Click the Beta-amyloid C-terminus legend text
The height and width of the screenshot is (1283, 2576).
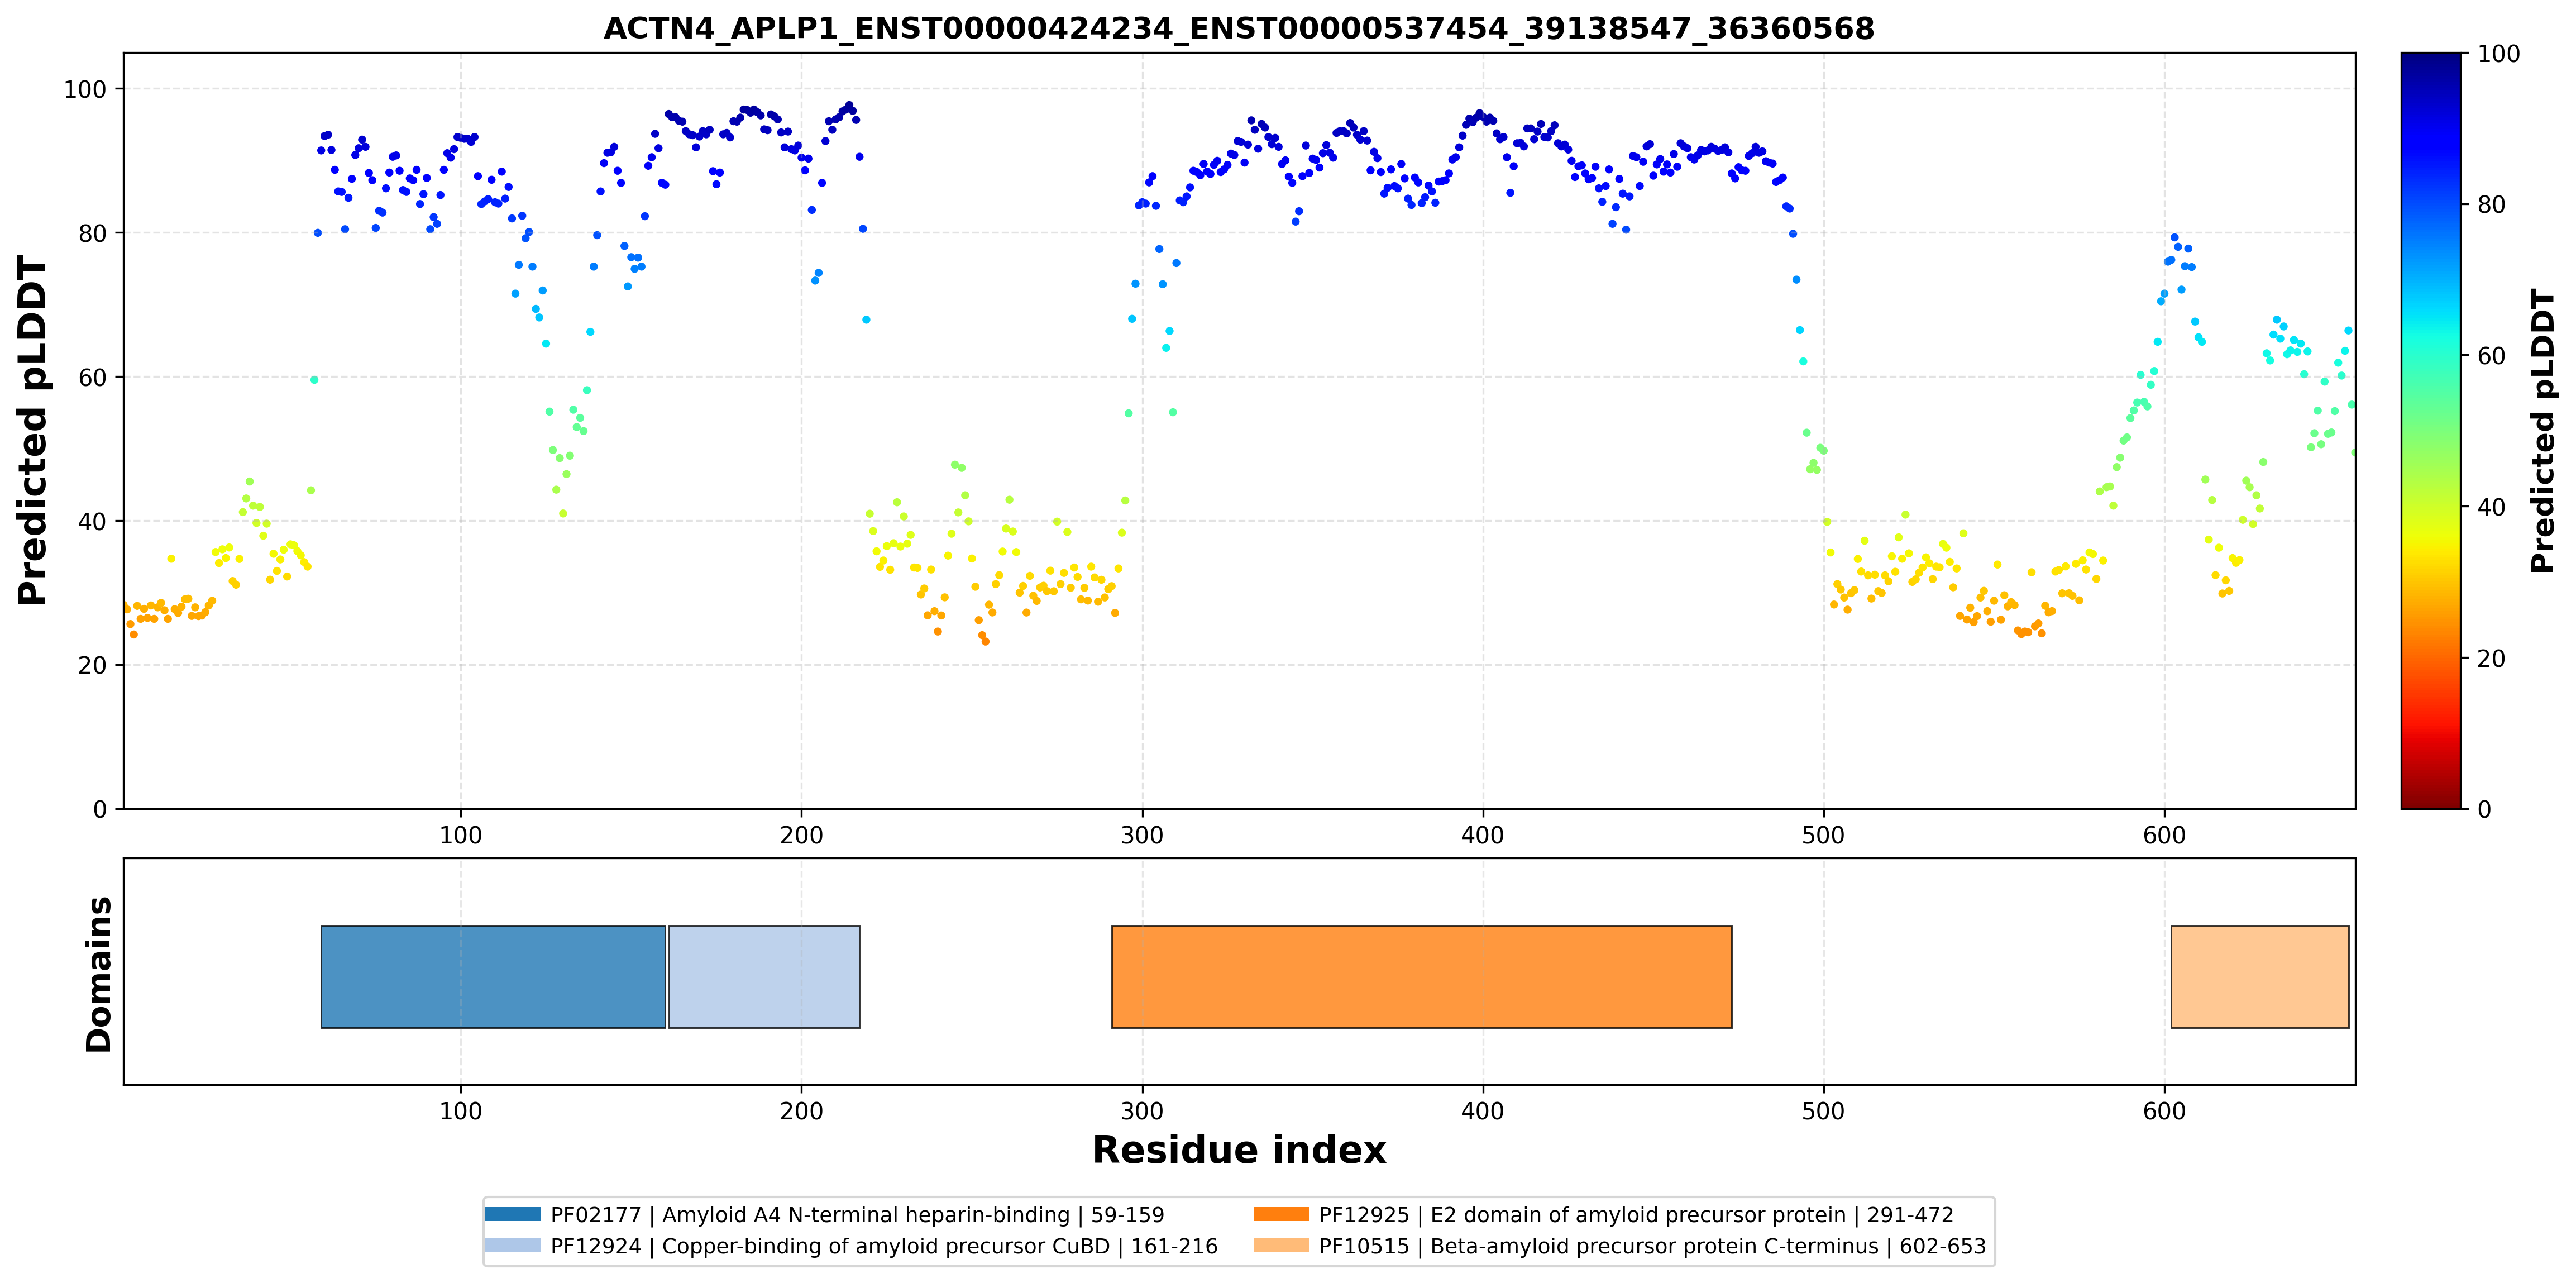pyautogui.click(x=1652, y=1246)
